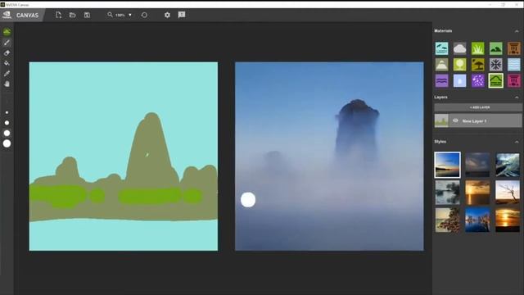Collapse the Layers panel
The image size is (524, 295).
tap(517, 98)
